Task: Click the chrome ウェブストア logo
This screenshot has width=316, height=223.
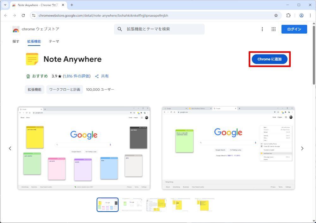Action: coord(36,29)
